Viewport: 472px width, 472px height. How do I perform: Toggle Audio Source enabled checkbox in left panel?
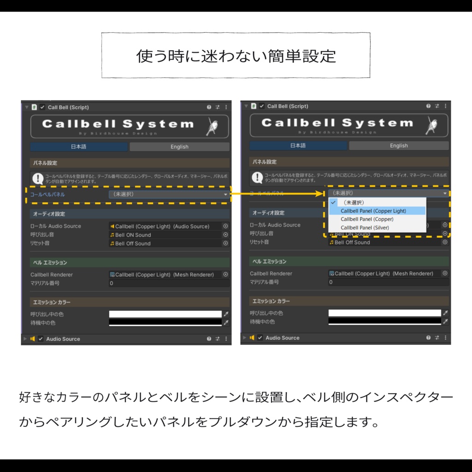pyautogui.click(x=41, y=339)
